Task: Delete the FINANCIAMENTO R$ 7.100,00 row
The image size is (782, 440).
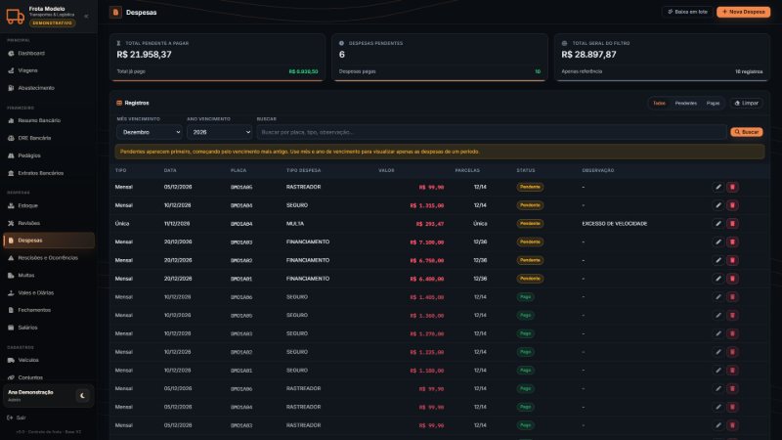Action: tap(732, 242)
